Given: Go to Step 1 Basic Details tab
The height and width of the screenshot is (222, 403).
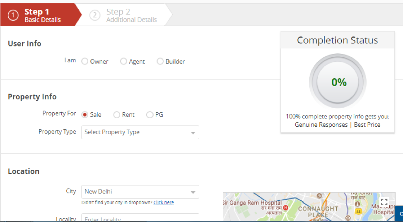Looking at the screenshot, I should click(42, 15).
